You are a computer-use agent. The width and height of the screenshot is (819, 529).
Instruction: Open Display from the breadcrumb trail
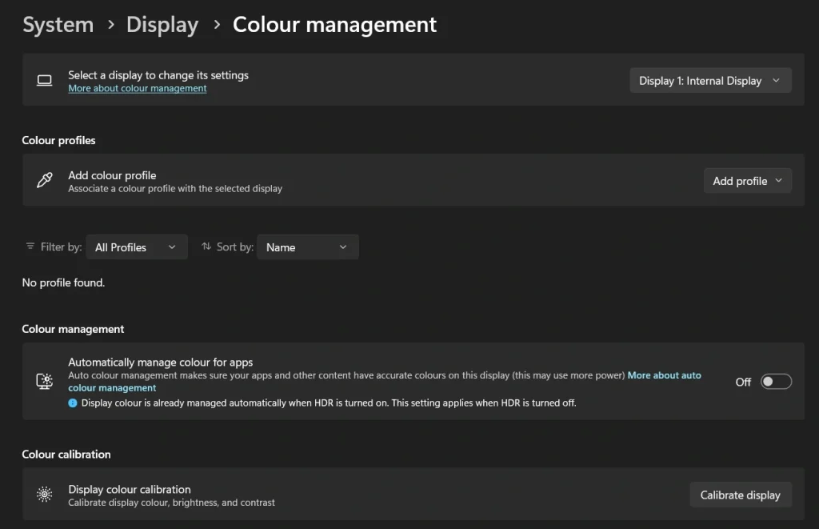(x=162, y=25)
